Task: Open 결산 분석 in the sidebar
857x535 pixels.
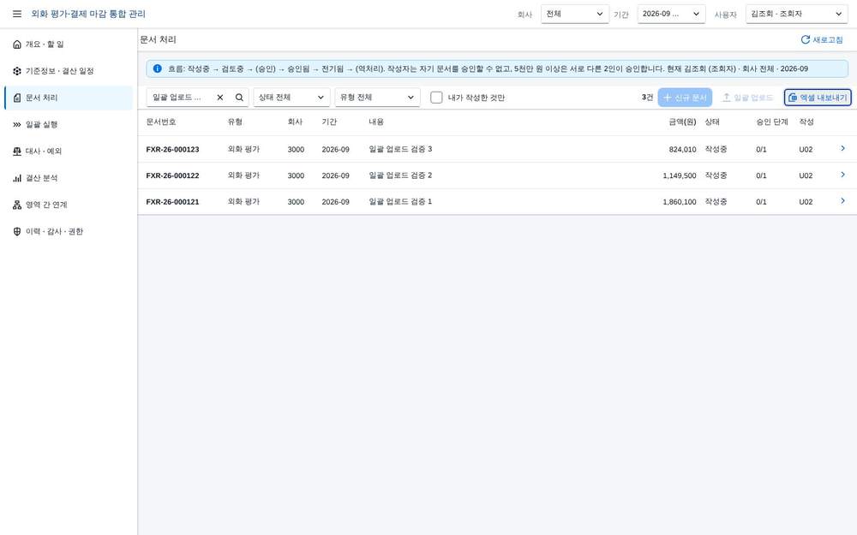Action: (x=69, y=178)
